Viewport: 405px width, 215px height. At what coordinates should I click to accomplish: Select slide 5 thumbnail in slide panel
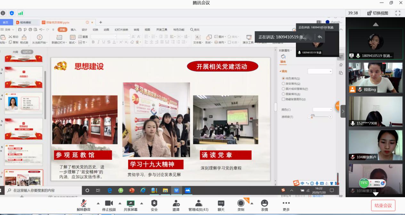(x=23, y=129)
